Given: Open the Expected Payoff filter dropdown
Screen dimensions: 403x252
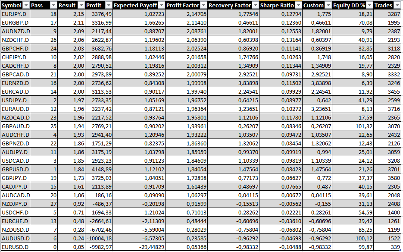Looking at the screenshot, I should tap(161, 5).
